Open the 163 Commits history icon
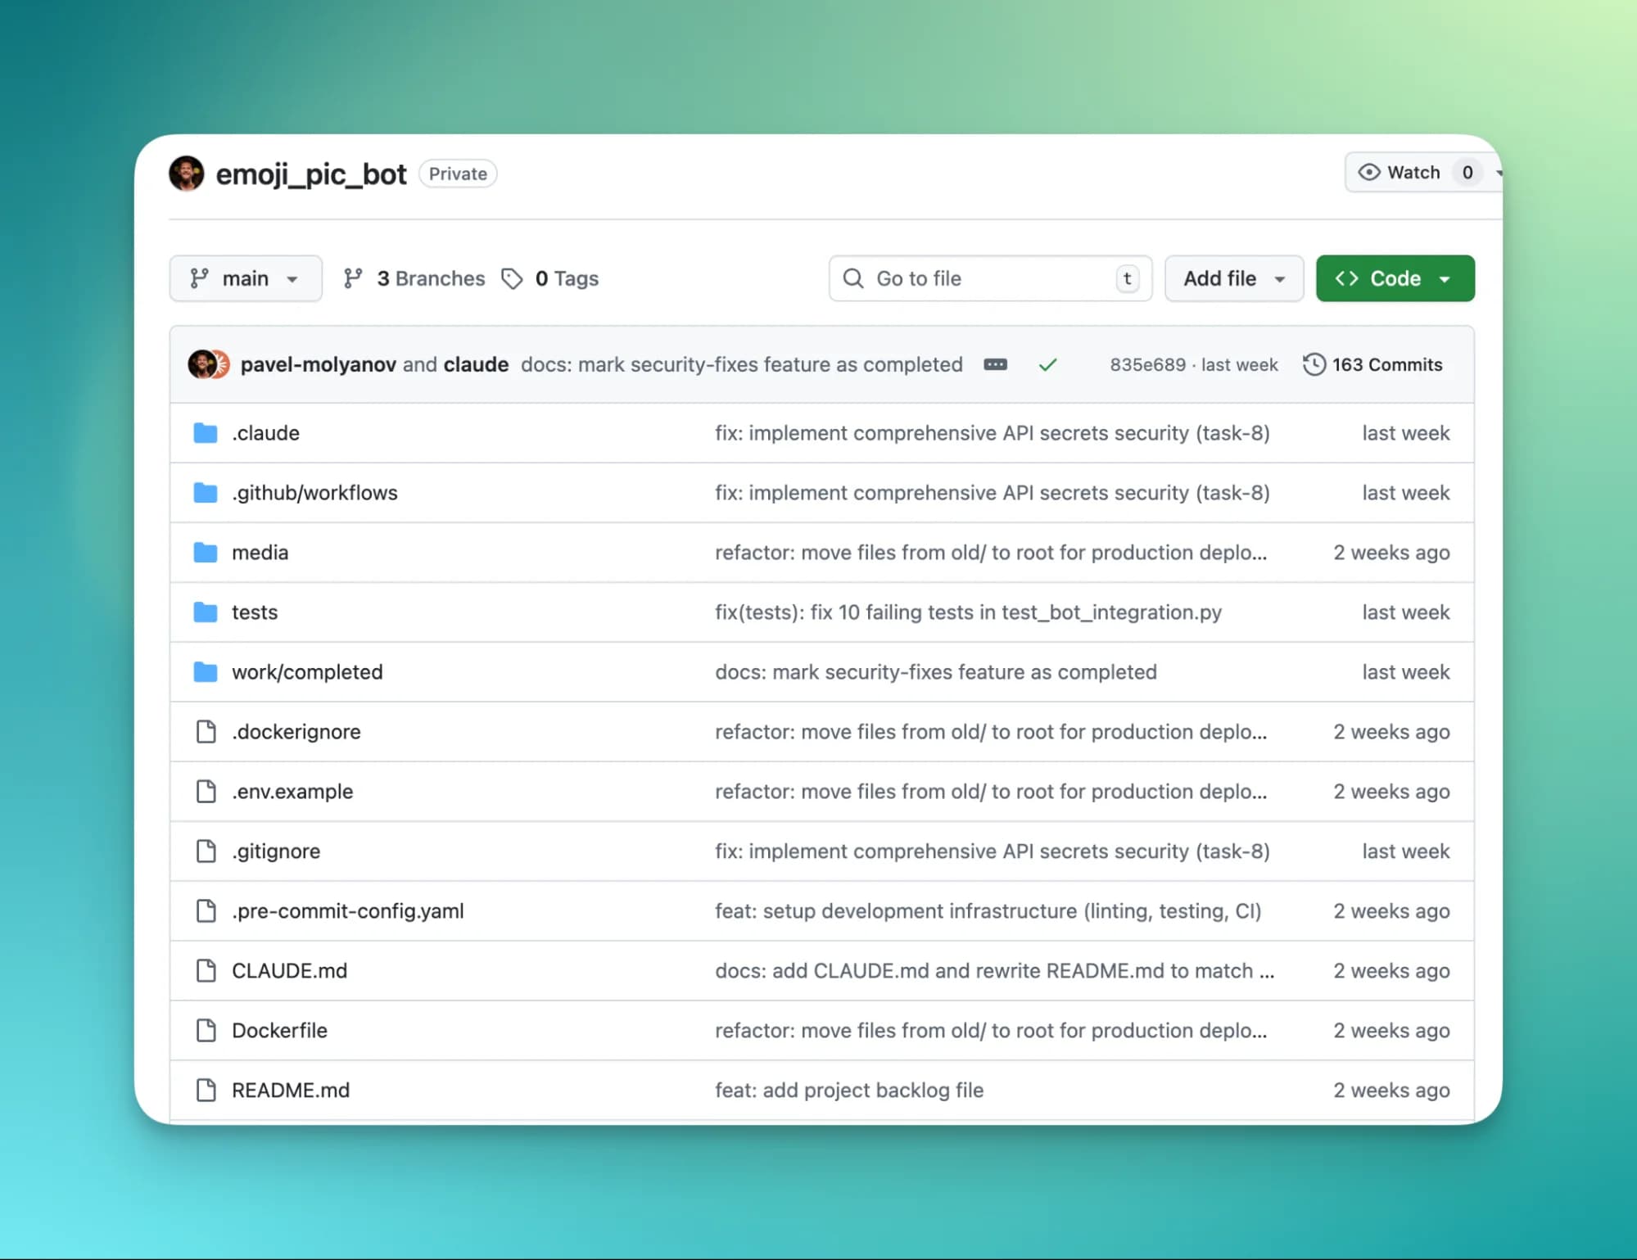Viewport: 1637px width, 1260px height. [x=1314, y=365]
